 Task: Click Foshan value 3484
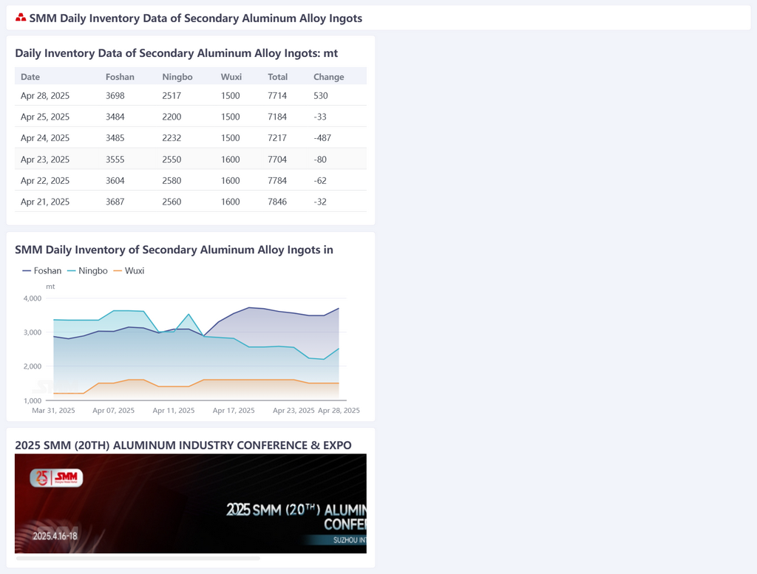click(115, 117)
